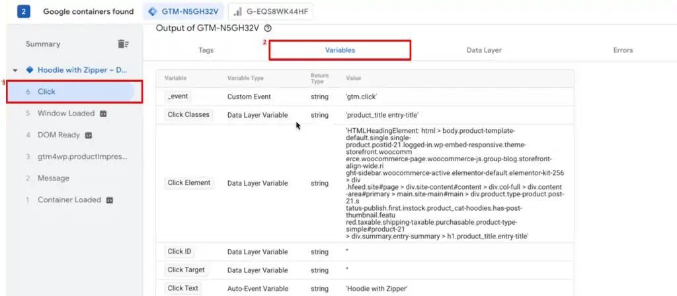Collapse the Hoodie with Zipper page group
677x296 pixels.
(x=16, y=70)
